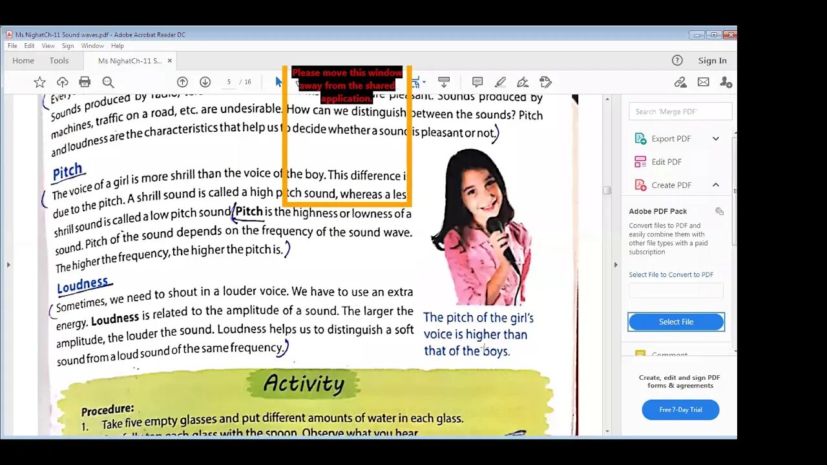This screenshot has height=465, width=827.
Task: Share a link to the file
Action: (680, 82)
